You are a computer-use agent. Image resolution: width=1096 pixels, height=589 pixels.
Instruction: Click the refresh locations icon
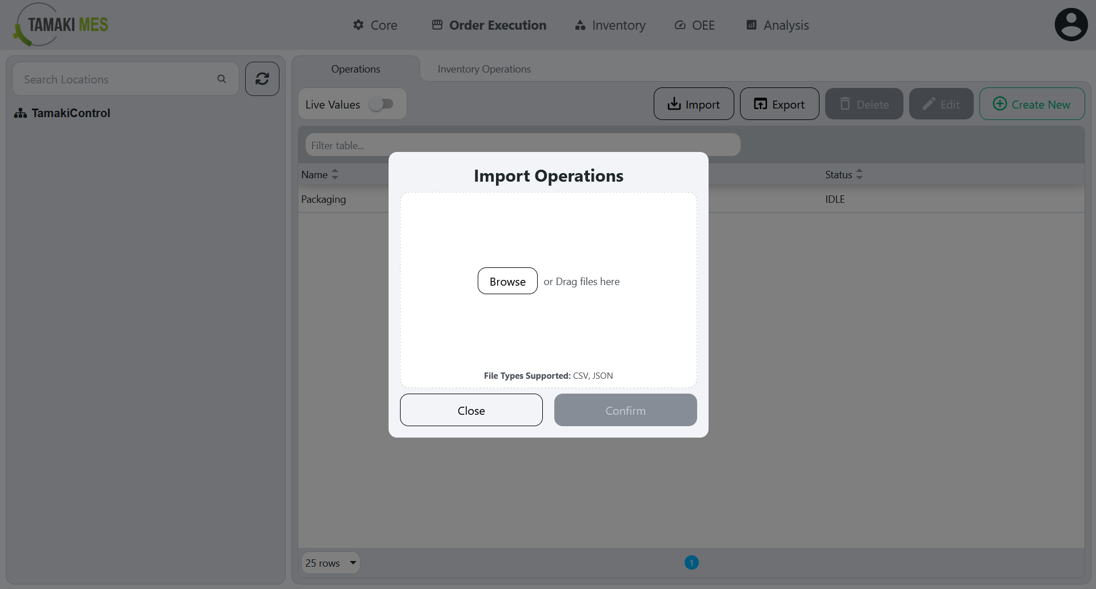[x=262, y=79]
